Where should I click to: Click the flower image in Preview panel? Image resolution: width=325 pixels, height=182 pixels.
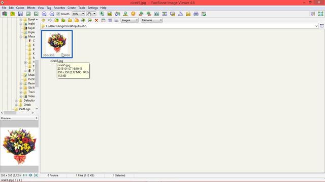click(19, 146)
